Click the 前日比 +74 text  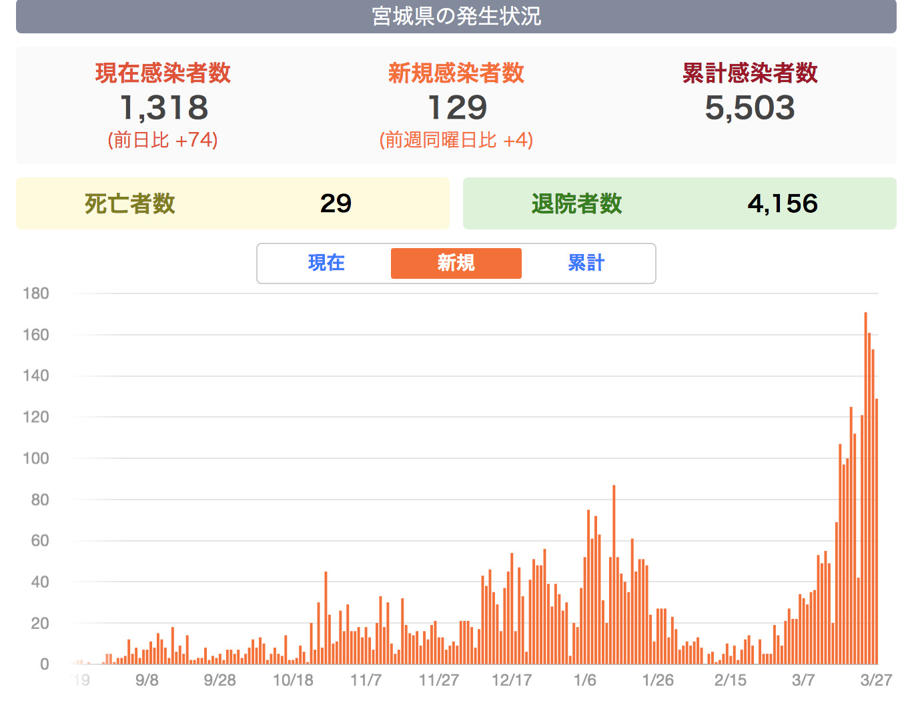click(163, 140)
